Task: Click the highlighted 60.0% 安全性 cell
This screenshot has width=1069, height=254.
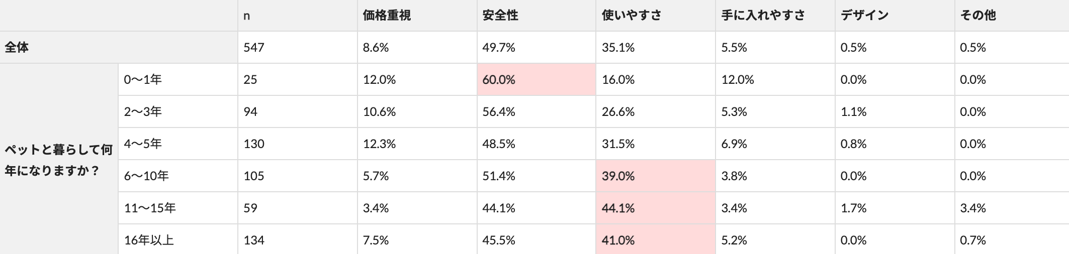Action: [536, 80]
